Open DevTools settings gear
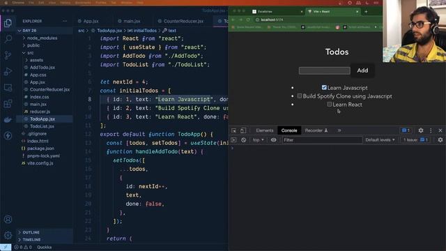This screenshot has height=251, width=446. point(421,130)
